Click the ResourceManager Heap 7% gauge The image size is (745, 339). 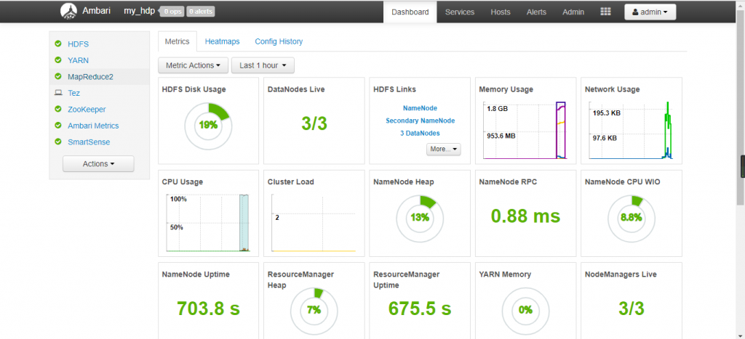point(314,311)
